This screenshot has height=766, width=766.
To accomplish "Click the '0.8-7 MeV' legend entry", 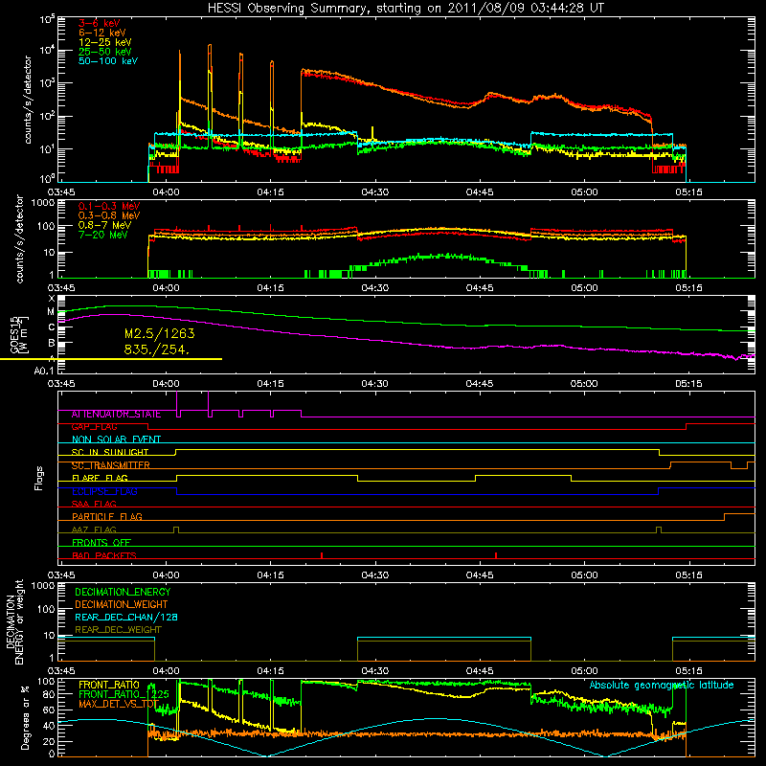I will [105, 225].
